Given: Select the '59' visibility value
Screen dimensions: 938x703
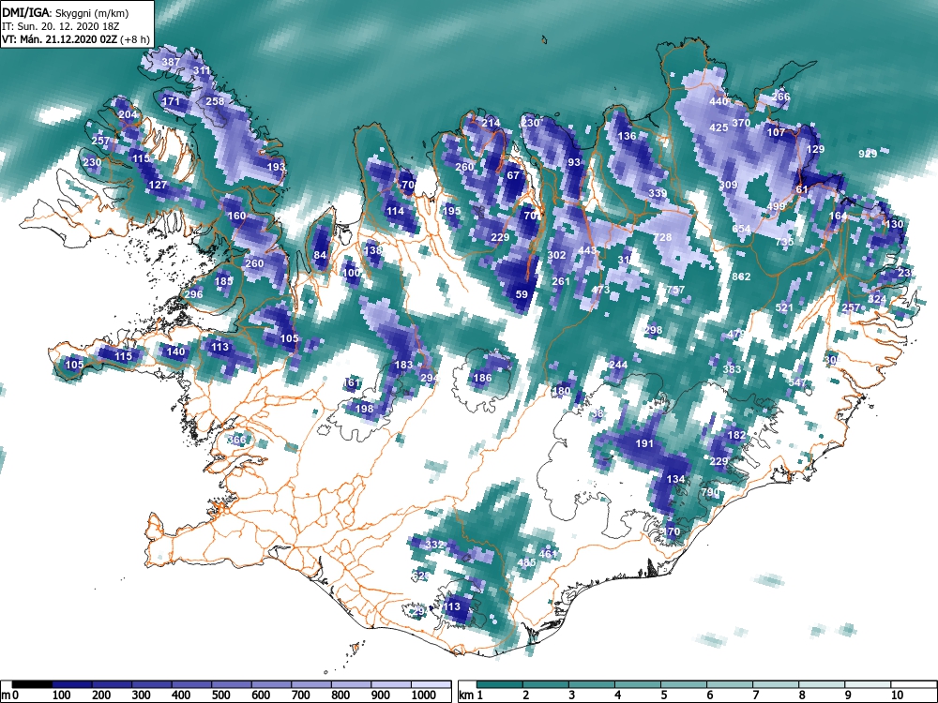Looking at the screenshot, I should tap(522, 294).
